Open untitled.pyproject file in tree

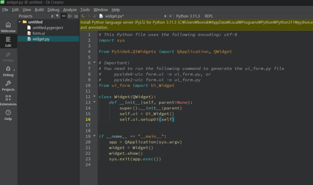(47, 27)
